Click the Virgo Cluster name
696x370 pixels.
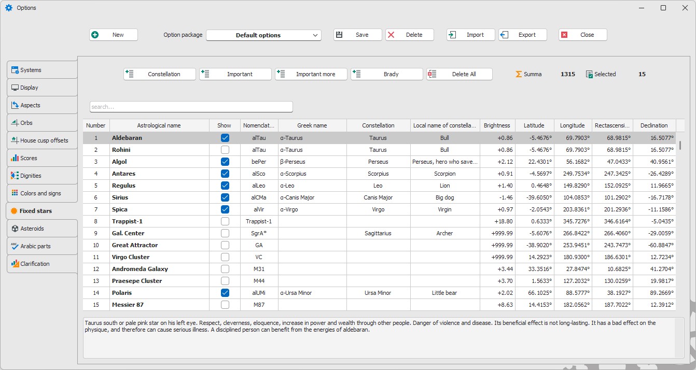tap(131, 257)
